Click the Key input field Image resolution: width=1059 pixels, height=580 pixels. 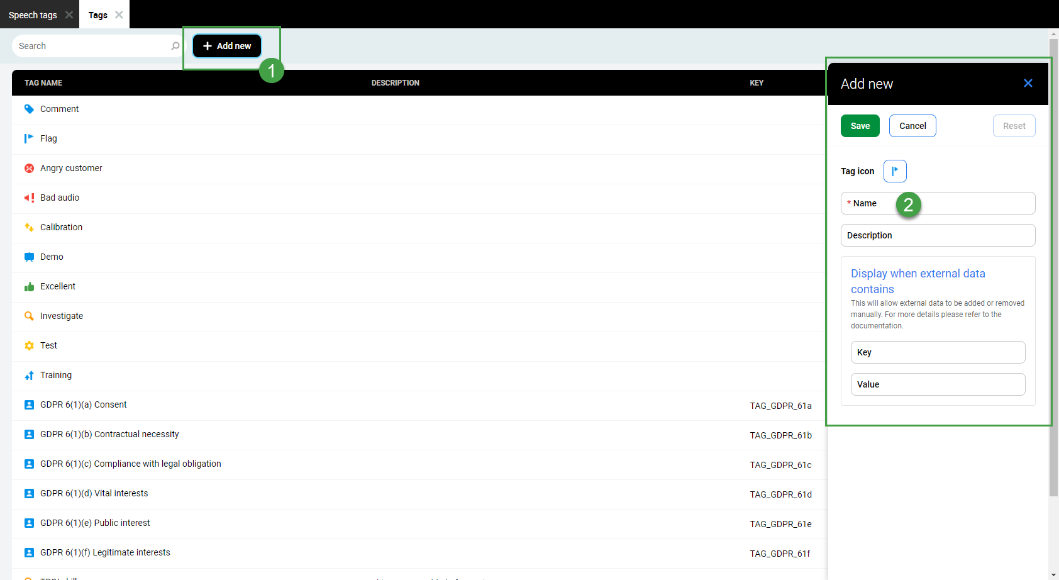click(938, 352)
